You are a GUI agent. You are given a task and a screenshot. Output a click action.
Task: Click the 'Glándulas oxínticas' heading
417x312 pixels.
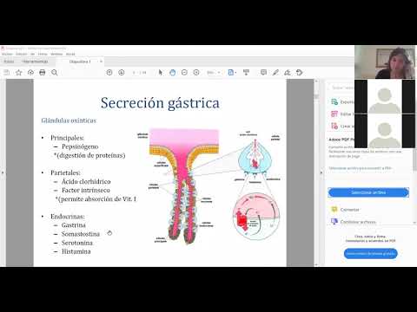tap(69, 120)
